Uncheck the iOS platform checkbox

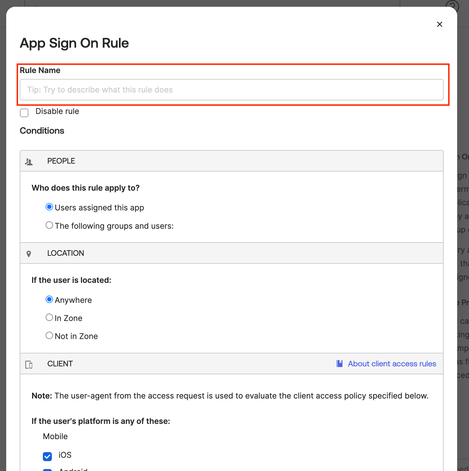coord(47,456)
